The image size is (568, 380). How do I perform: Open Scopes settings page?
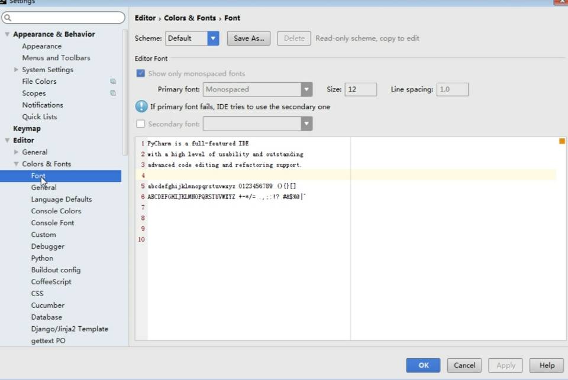coord(34,93)
